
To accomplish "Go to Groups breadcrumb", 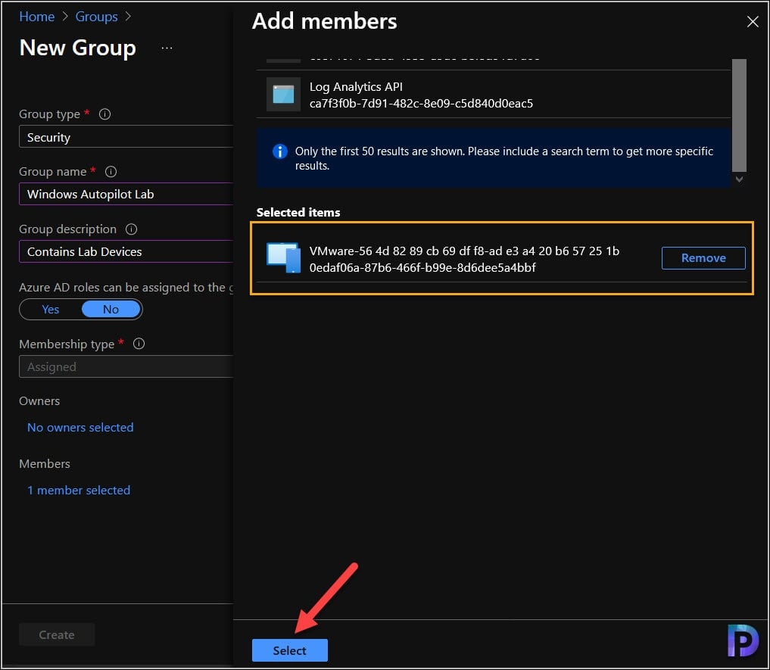I will coord(97,17).
